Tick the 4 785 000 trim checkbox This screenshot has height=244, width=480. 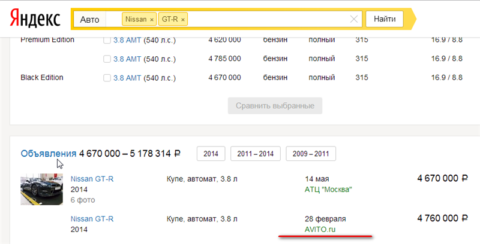click(107, 59)
